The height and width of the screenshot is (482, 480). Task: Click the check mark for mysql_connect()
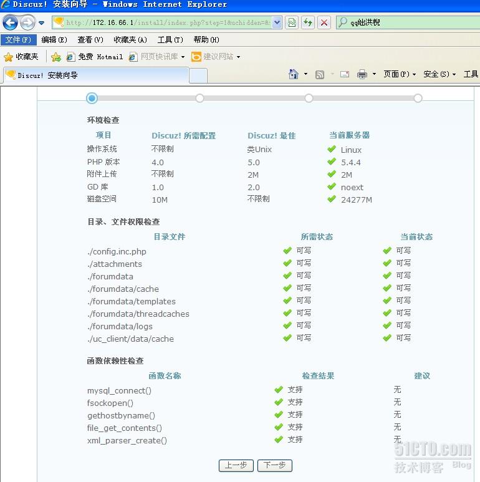279,390
